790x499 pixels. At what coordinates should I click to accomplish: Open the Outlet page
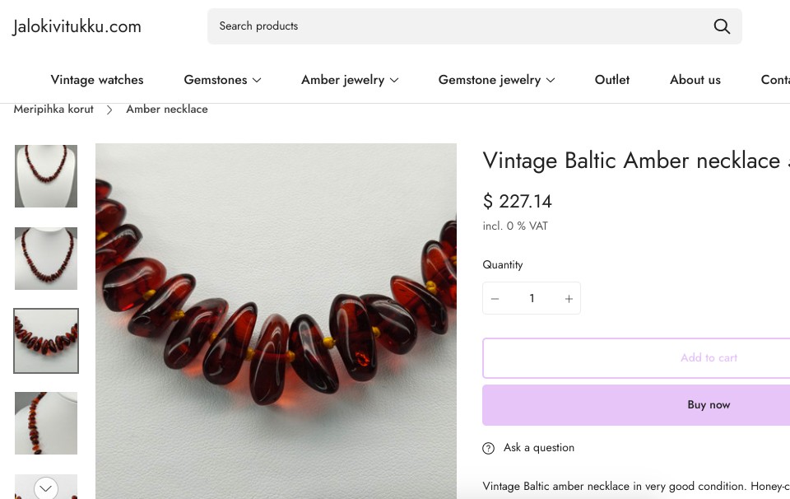[x=612, y=80]
